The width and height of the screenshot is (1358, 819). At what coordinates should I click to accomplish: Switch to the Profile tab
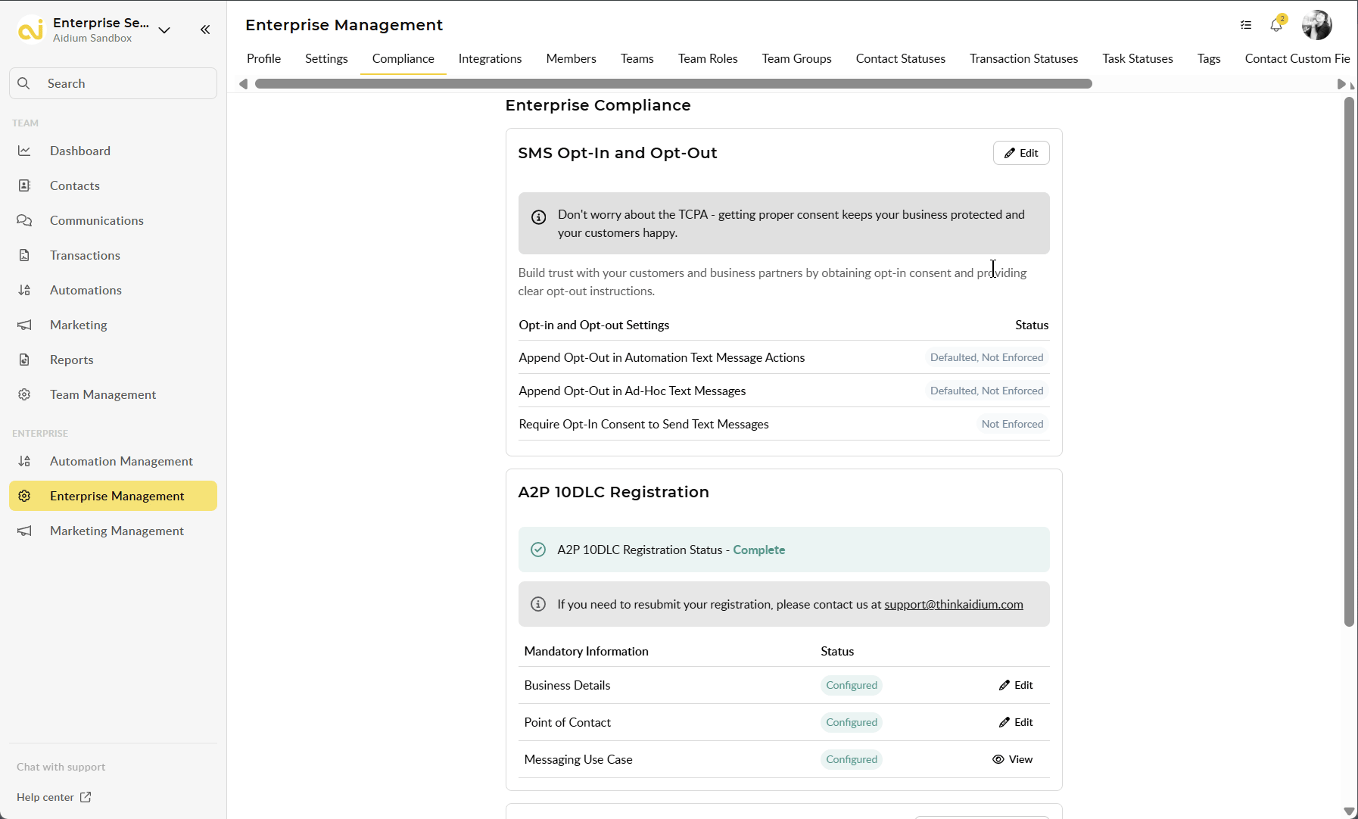tap(263, 58)
